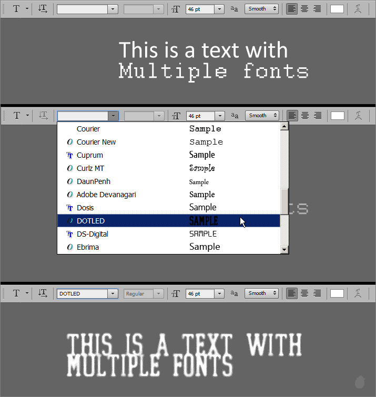Center align text in the top options bar
Viewport: 376px width, 397px height.
(x=304, y=9)
